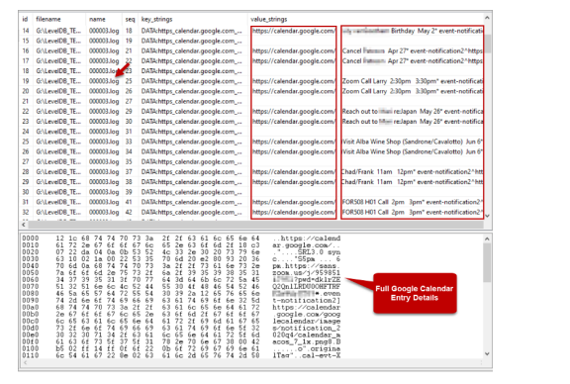
Task: Click hex offset 0010 in the hex pane
Action: click(30, 245)
